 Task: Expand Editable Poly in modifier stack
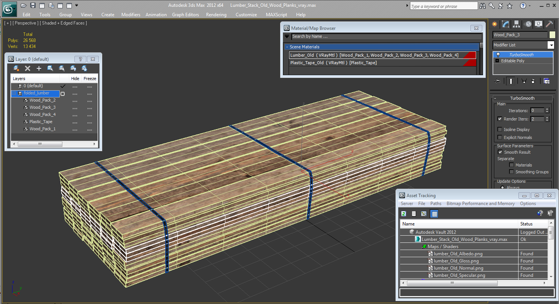[x=497, y=61]
